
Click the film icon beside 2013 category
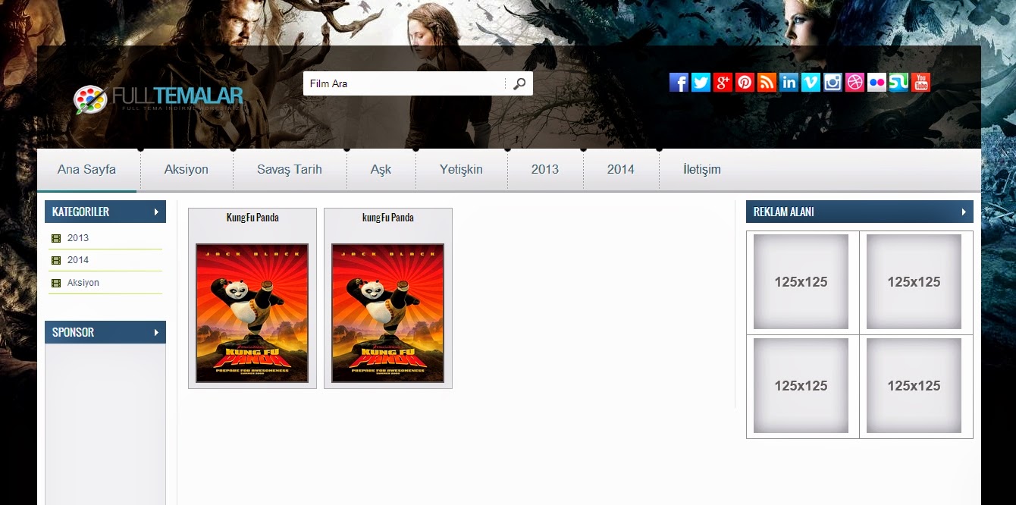pyautogui.click(x=56, y=238)
